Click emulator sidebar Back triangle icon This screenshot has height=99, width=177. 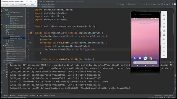(164, 43)
